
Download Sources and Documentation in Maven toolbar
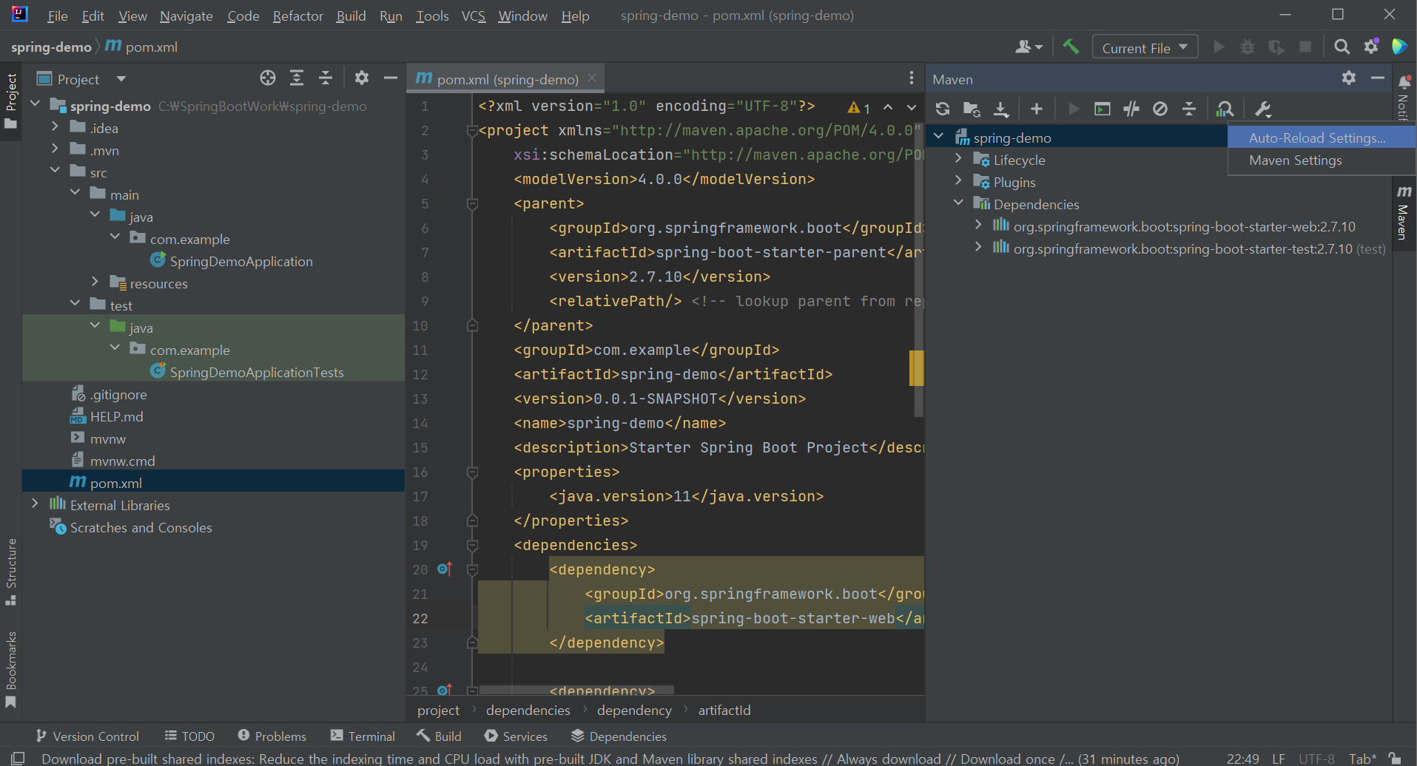(x=1000, y=109)
